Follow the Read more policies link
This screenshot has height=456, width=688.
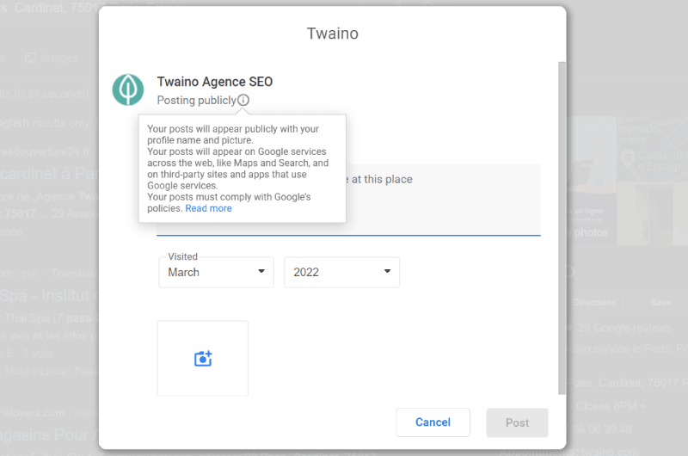coord(208,208)
